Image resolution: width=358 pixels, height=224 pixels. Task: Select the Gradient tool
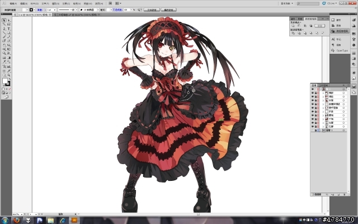[x=9, y=58]
